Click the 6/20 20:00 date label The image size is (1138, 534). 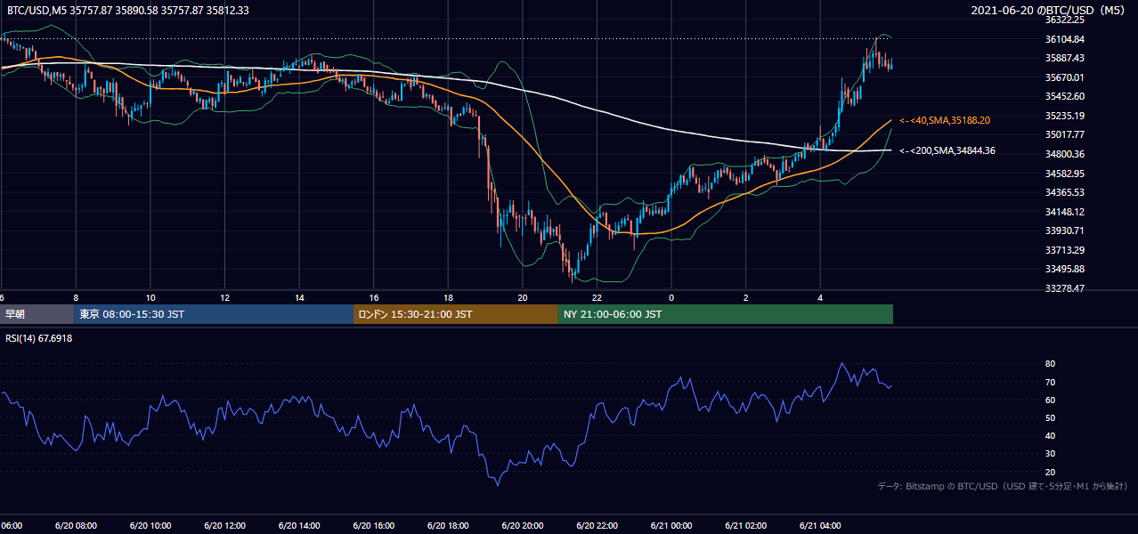point(522,525)
